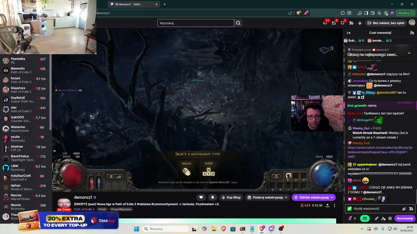This screenshot has width=417, height=234.
Task: Open forsen channel in sidebar
Action: (25, 80)
